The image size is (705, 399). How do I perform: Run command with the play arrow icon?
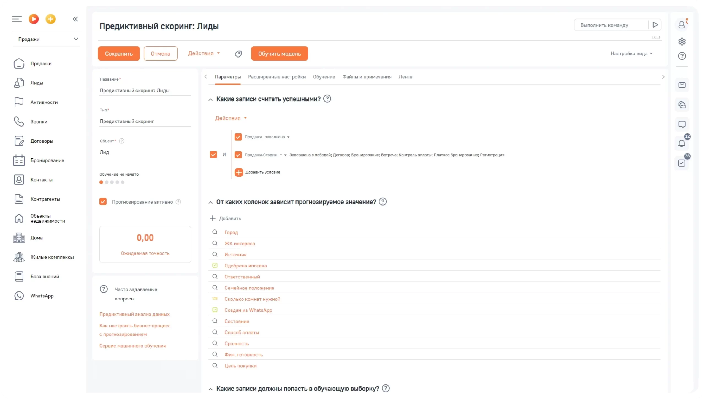pos(655,25)
